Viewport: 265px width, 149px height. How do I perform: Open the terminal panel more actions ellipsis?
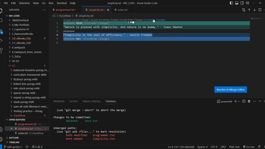coord(254,101)
